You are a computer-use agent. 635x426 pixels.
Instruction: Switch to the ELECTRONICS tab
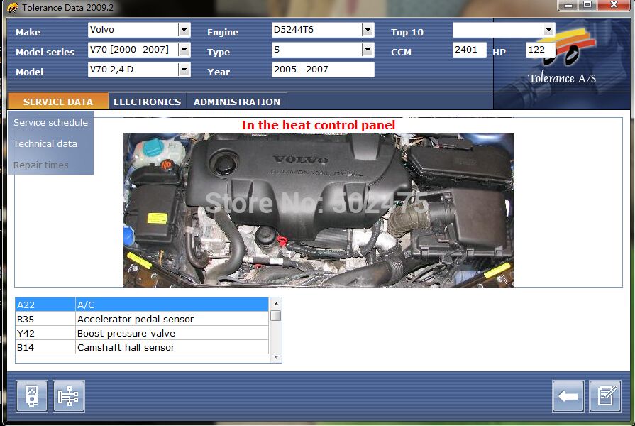(147, 102)
